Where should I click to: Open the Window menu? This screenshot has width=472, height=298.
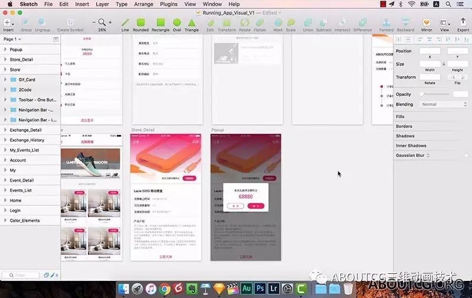pyautogui.click(x=212, y=4)
